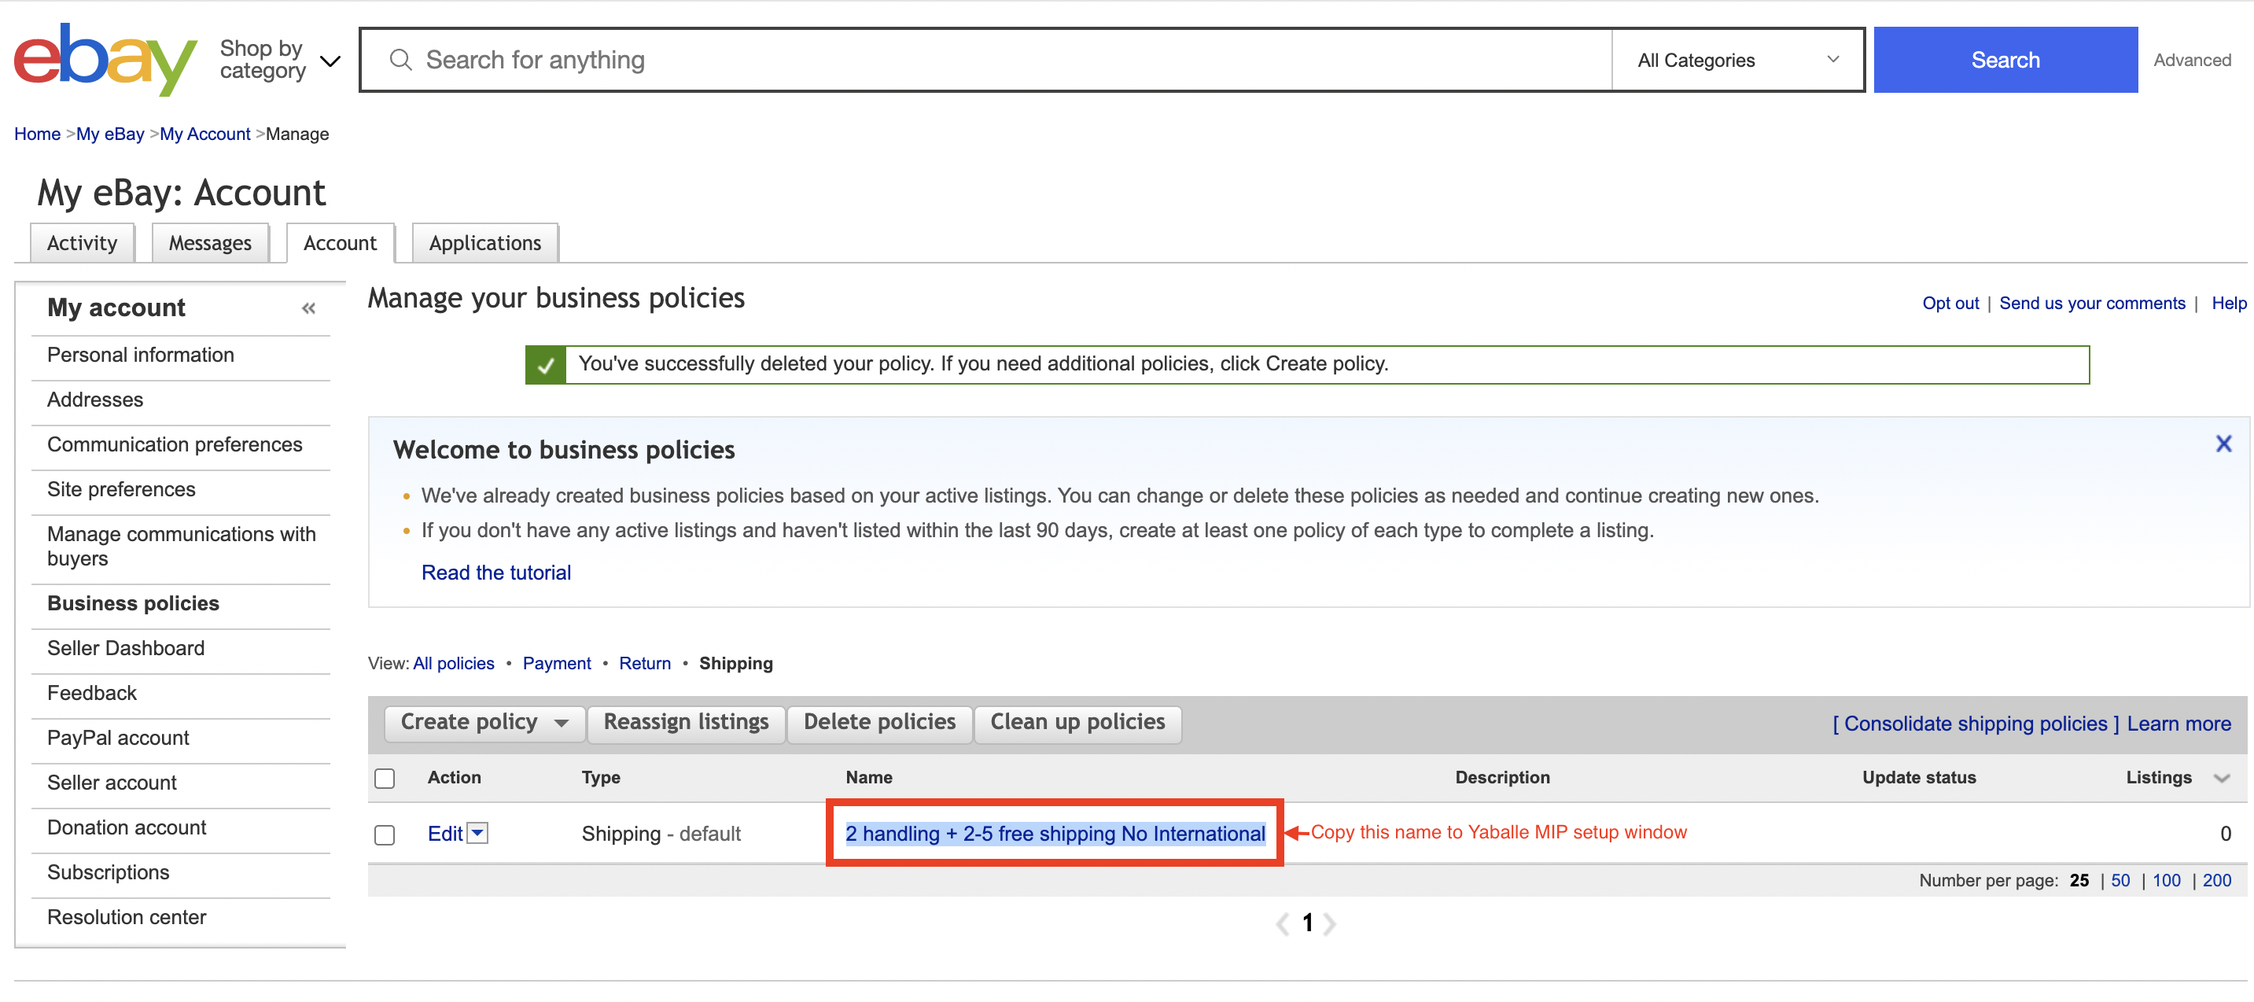Viewport: 2254px width, 1002px height.
Task: Show 100 policies per page
Action: click(x=2167, y=880)
